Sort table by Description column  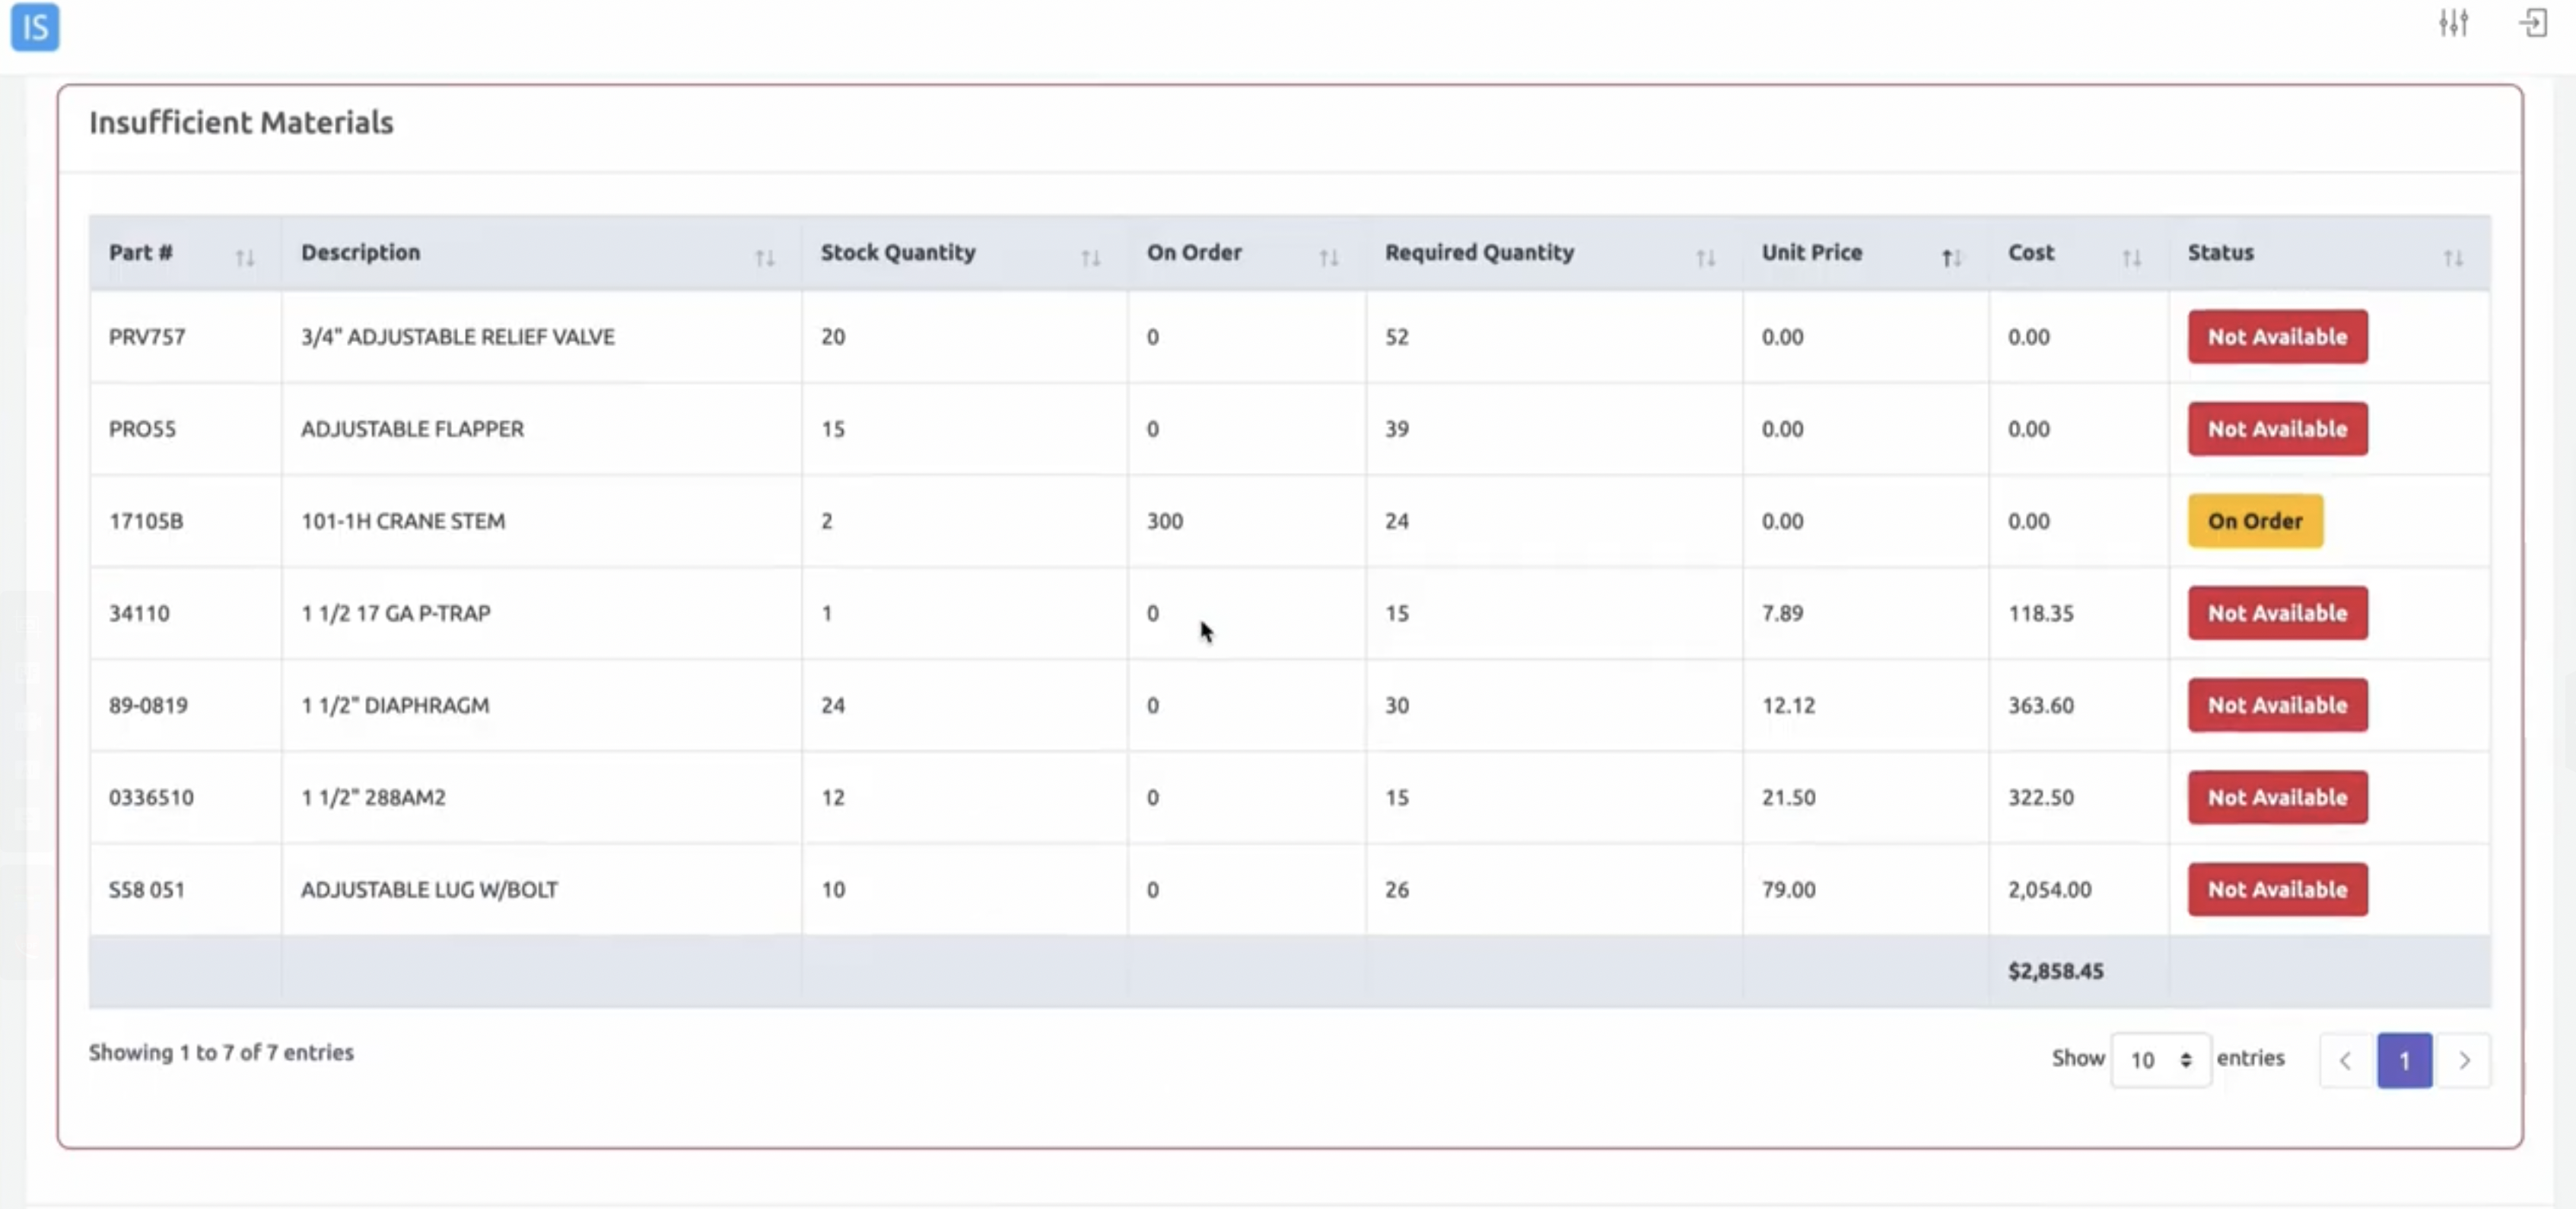pyautogui.click(x=764, y=258)
